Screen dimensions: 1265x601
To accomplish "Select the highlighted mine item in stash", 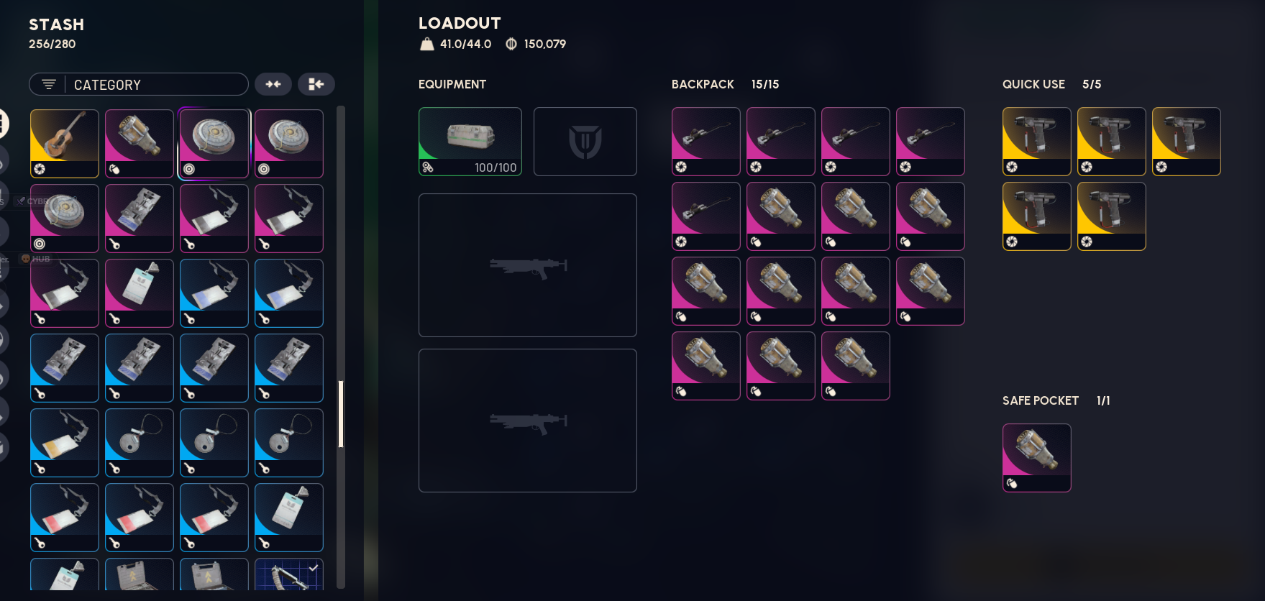I will 214,143.
